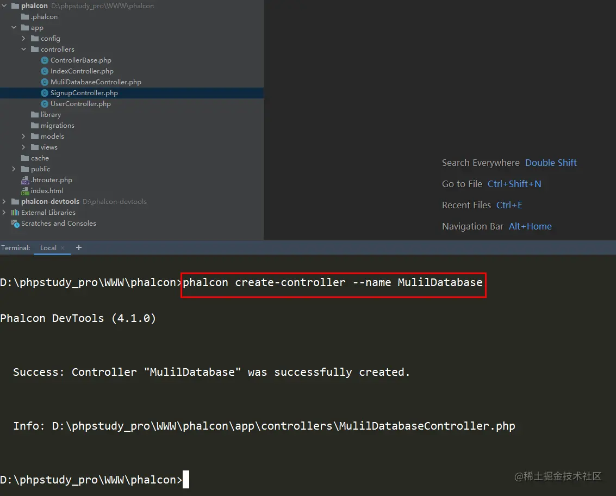Select the Scratches and Consoles row
Image resolution: width=616 pixels, height=496 pixels.
(132, 223)
